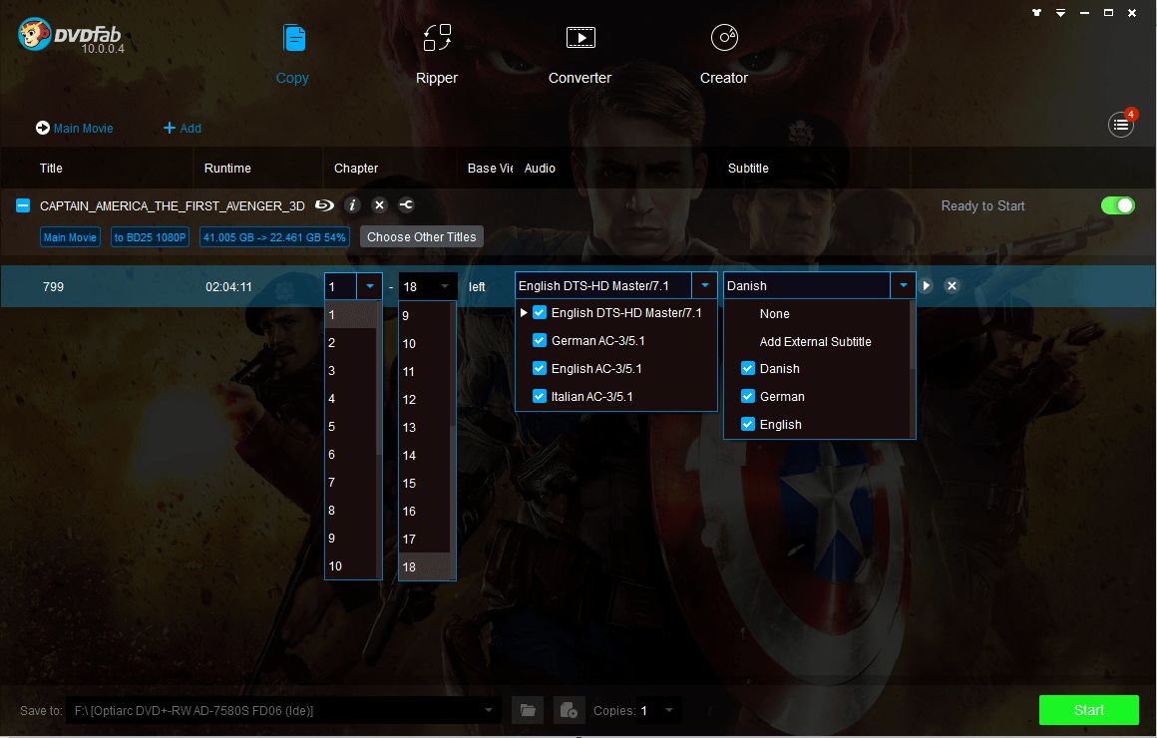Click Choose Other Titles button
The width and height of the screenshot is (1157, 738).
pyautogui.click(x=421, y=237)
